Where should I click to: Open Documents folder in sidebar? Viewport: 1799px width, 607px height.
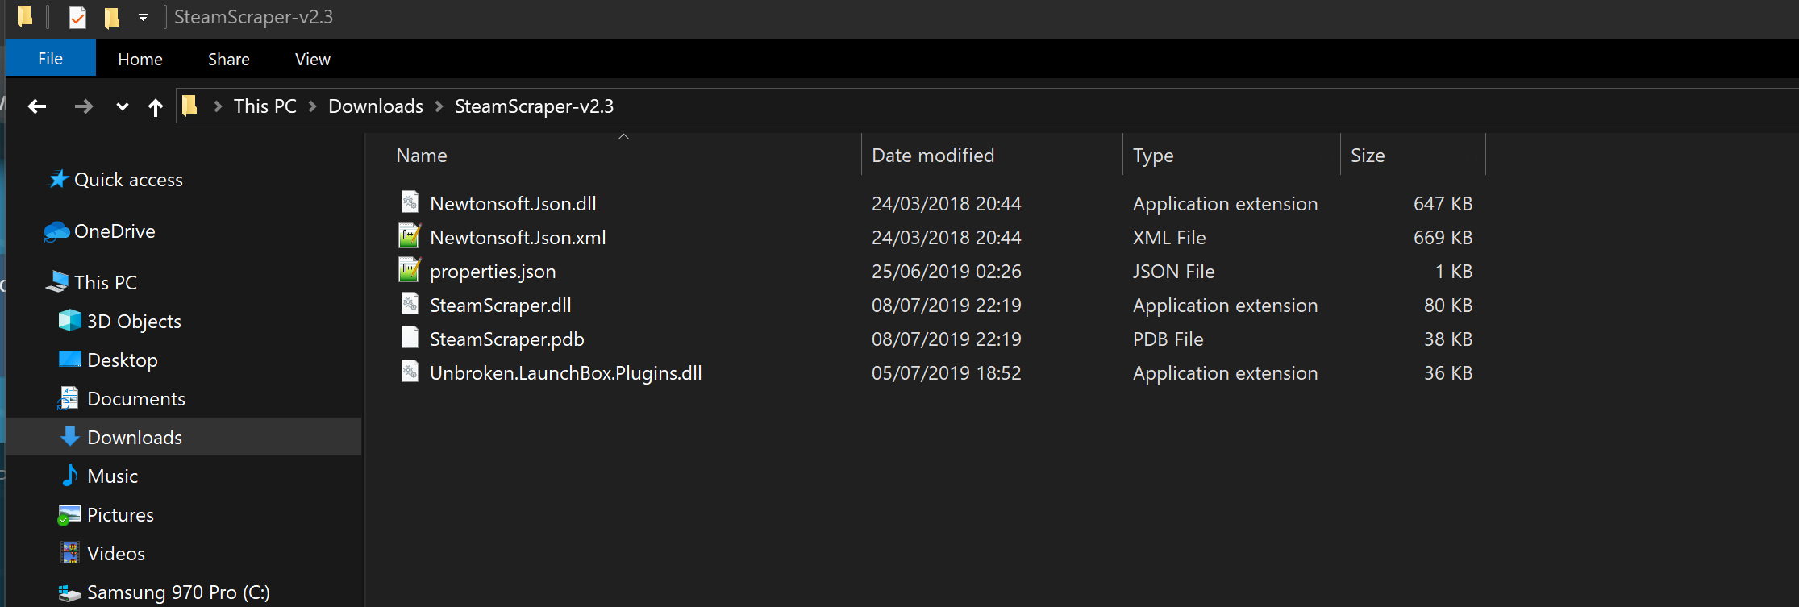136,398
